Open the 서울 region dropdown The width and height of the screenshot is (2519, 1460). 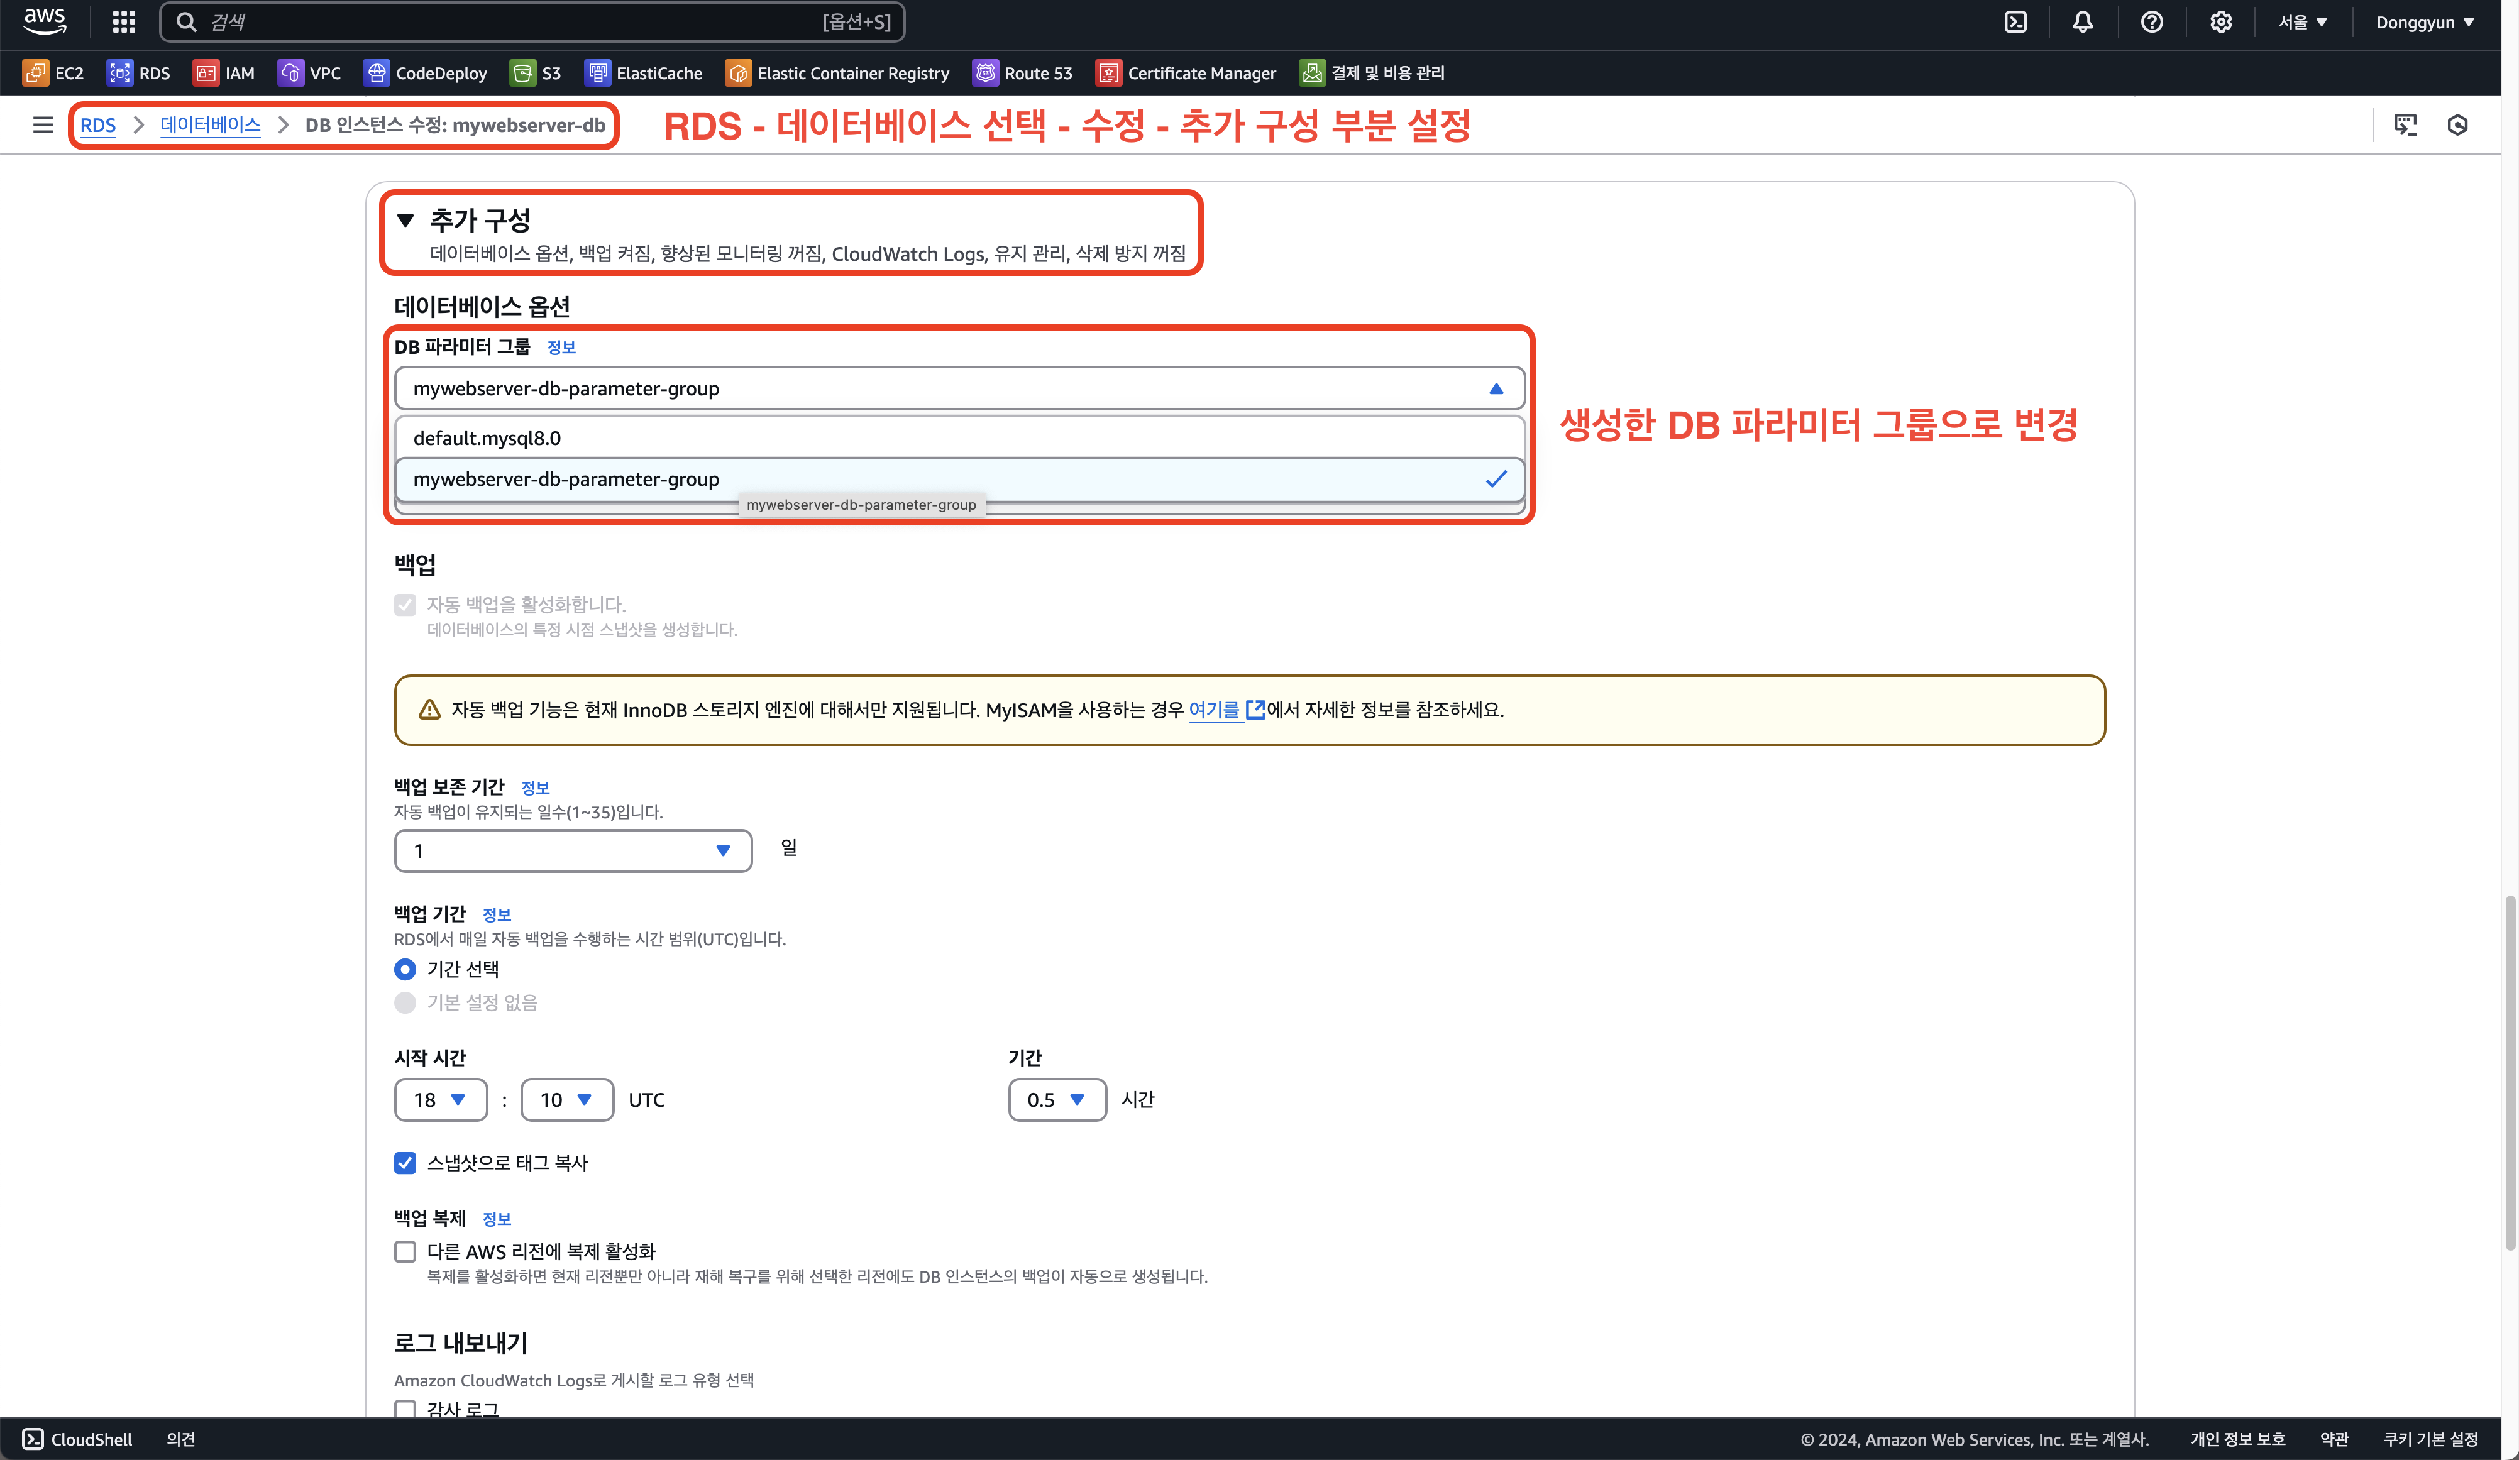tap(2302, 22)
